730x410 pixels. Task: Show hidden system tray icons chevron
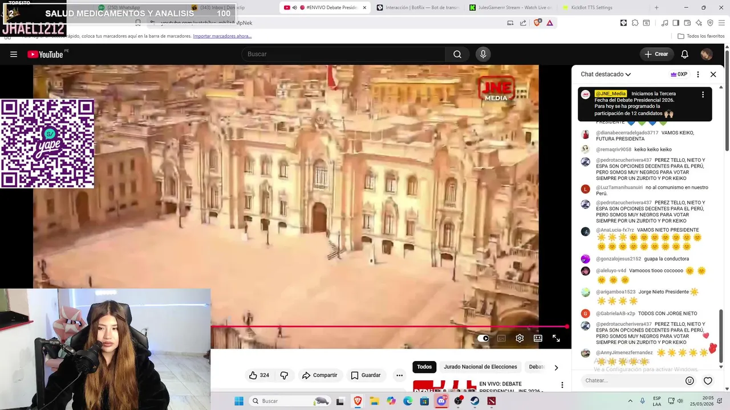coord(630,401)
